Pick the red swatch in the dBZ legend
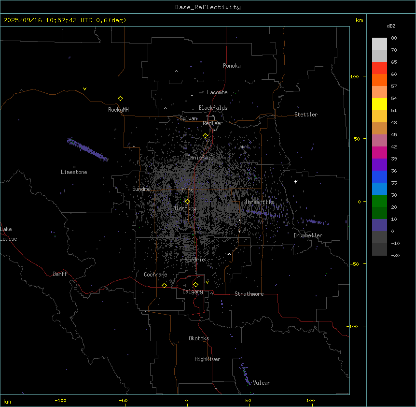This screenshot has height=407, width=416. point(379,68)
